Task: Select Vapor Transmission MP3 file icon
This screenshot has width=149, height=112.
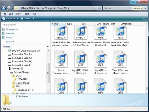Action: point(61,59)
